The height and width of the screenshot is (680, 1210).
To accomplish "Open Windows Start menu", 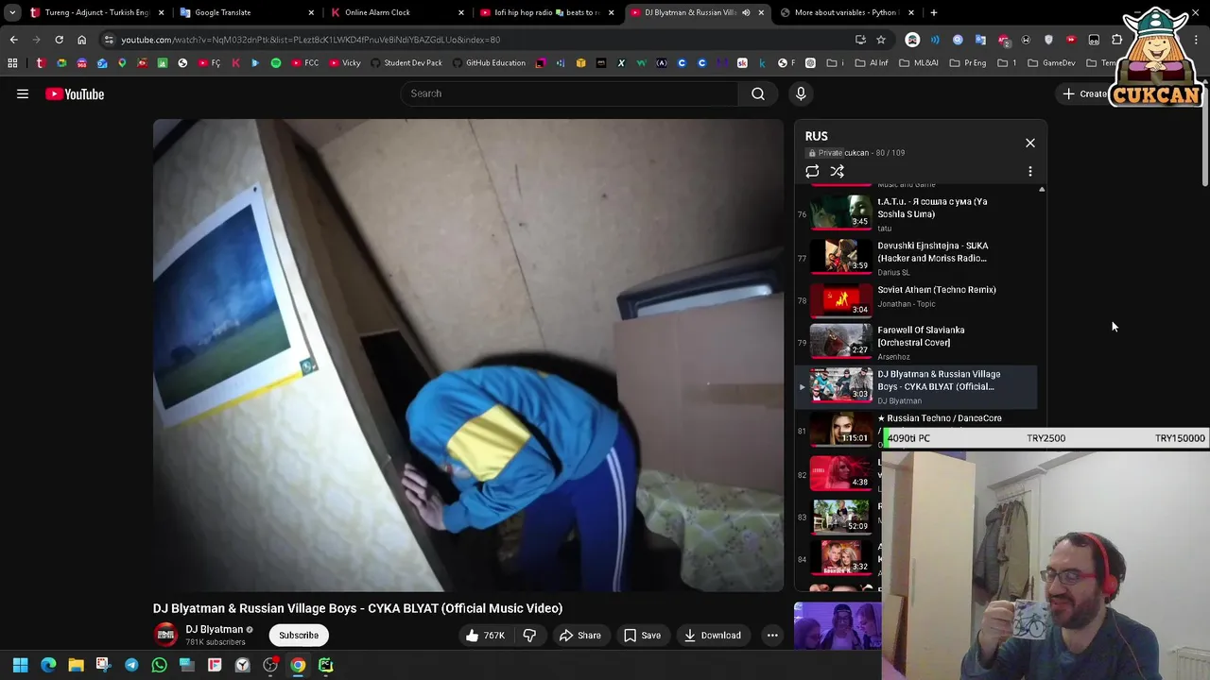I will 20,665.
